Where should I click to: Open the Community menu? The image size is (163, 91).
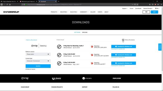coord(84,12)
